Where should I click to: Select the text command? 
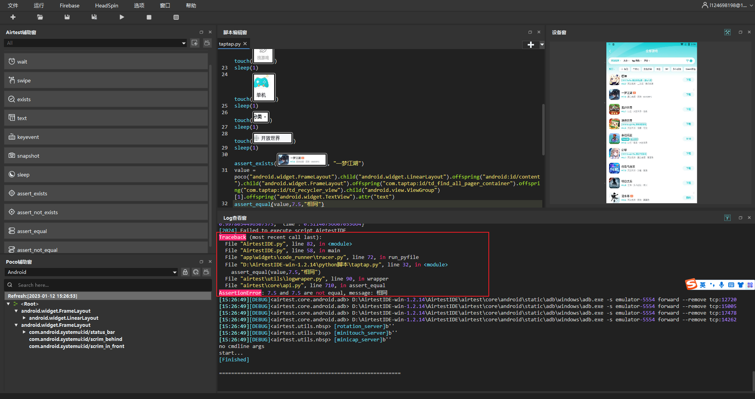click(106, 118)
